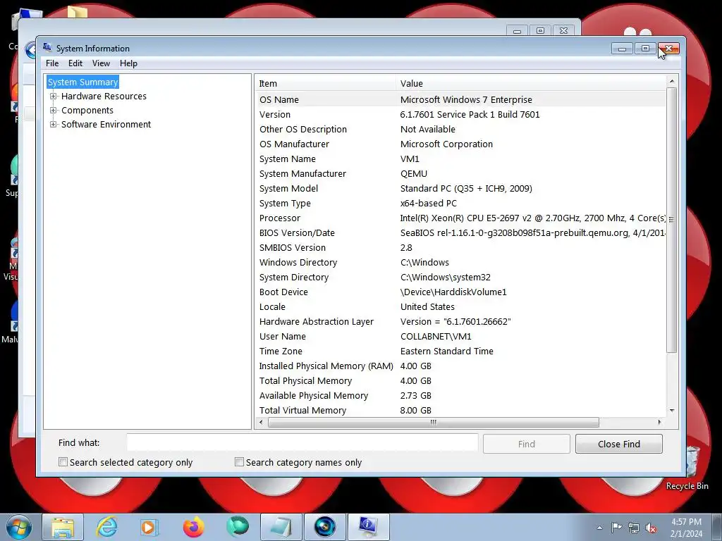Show the taskbar clock and date
Screen dimensions: 722x541
click(686, 528)
